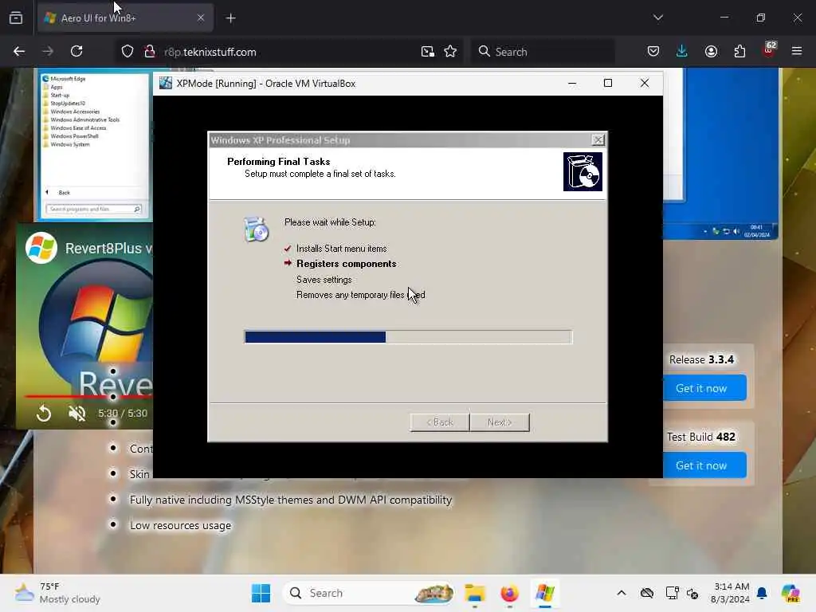Open the Windows flag app on taskbar
The height and width of the screenshot is (612, 816).
[545, 593]
